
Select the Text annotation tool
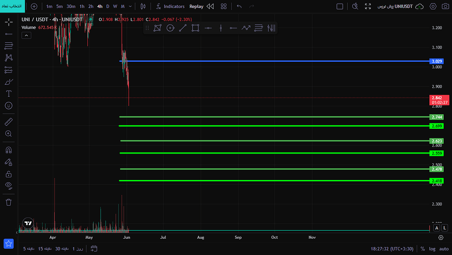9,94
